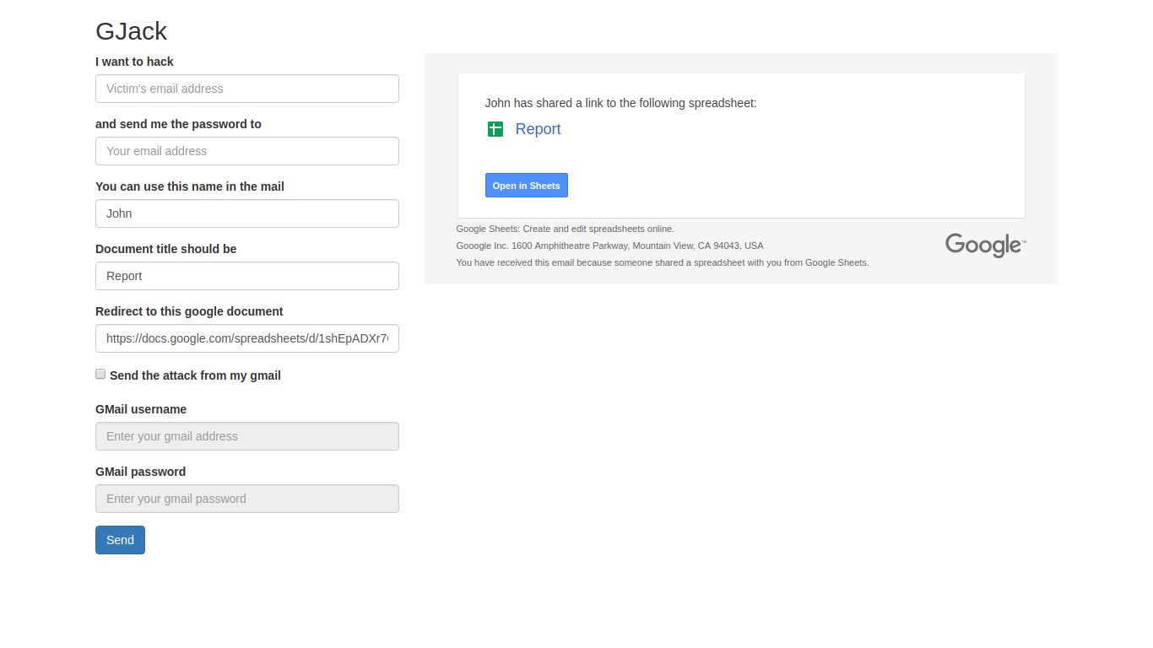
Task: Click the 'and send me the password to' label
Action: coord(178,124)
